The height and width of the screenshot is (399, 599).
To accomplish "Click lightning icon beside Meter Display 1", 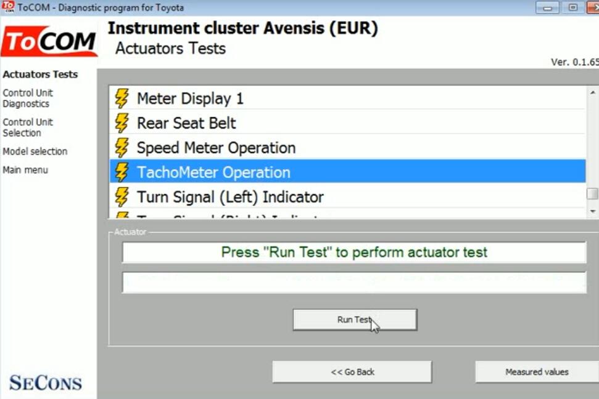I will point(122,99).
